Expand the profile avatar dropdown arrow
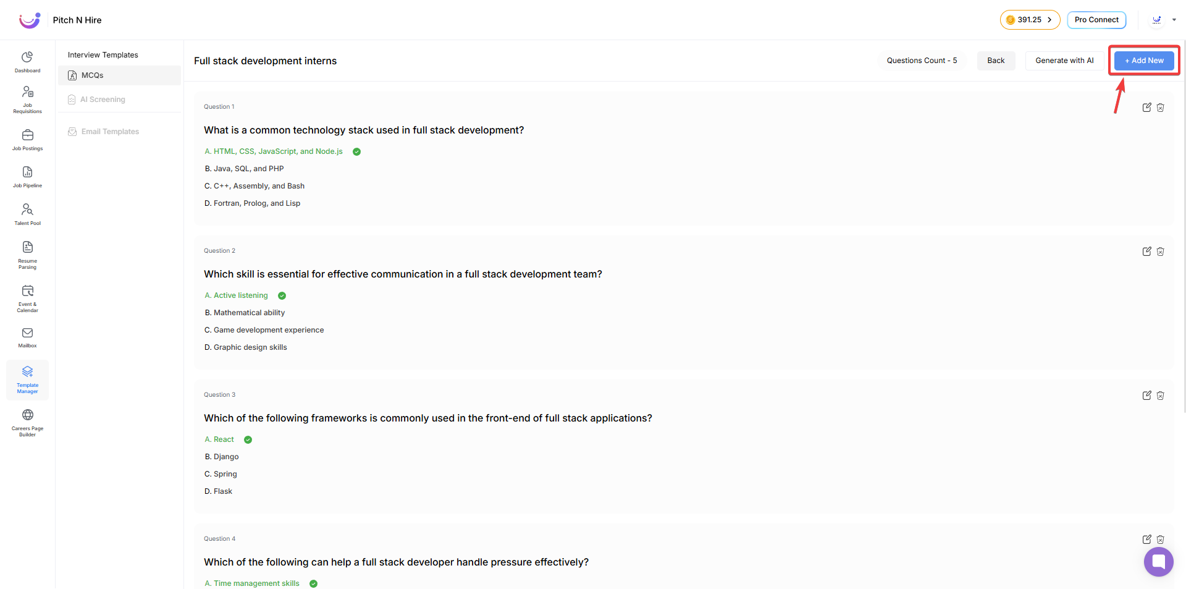This screenshot has width=1186, height=589. point(1174,20)
